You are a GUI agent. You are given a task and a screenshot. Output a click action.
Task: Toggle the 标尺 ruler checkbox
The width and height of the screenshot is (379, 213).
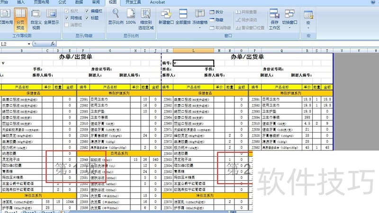67,11
